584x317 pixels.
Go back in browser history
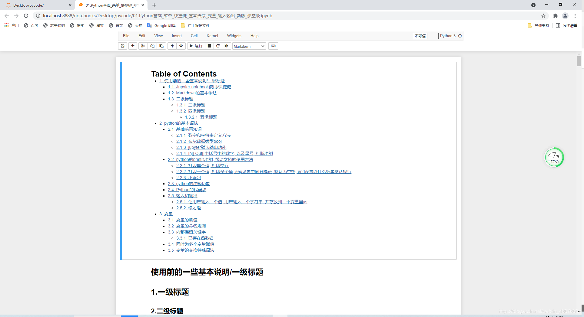pos(7,16)
